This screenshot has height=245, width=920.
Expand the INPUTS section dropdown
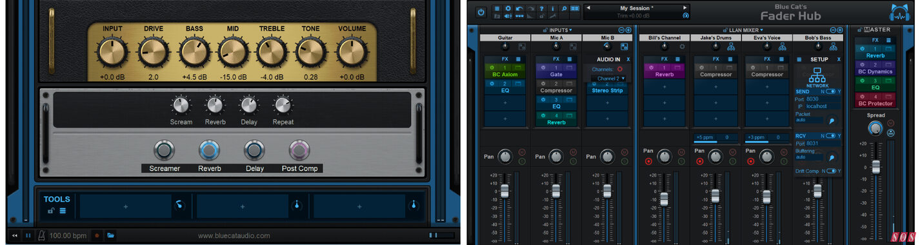(570, 30)
